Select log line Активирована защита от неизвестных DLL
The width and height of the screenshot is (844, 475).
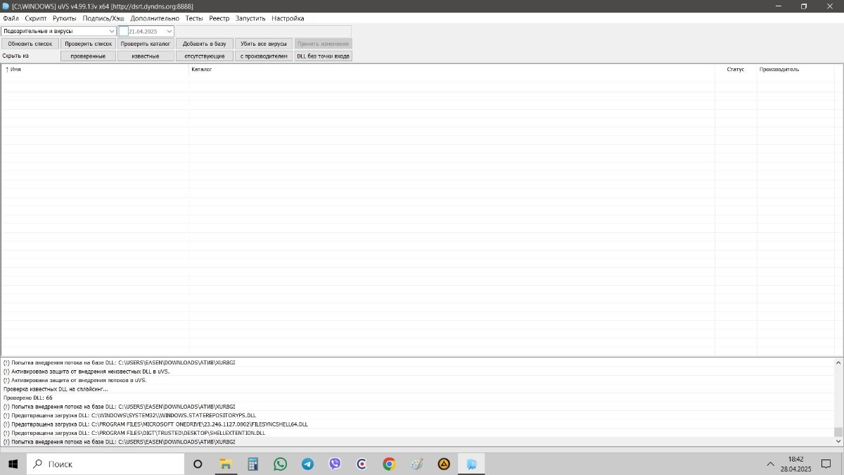417,371
